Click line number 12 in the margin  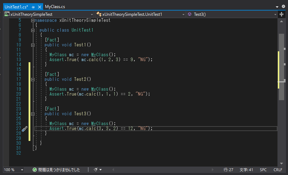19,55
